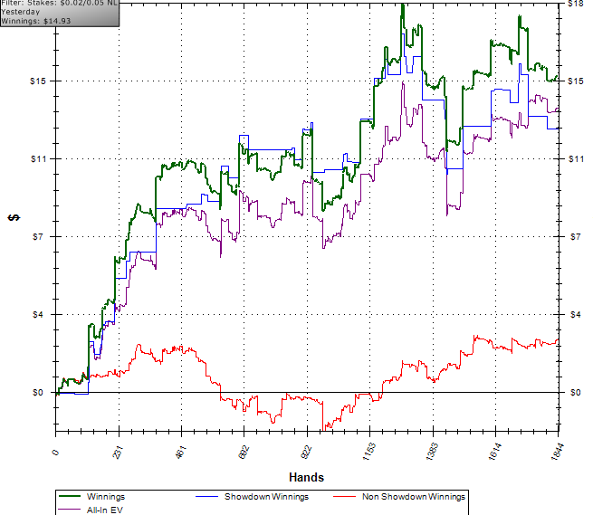Click the $11 left axis label

(x=38, y=158)
